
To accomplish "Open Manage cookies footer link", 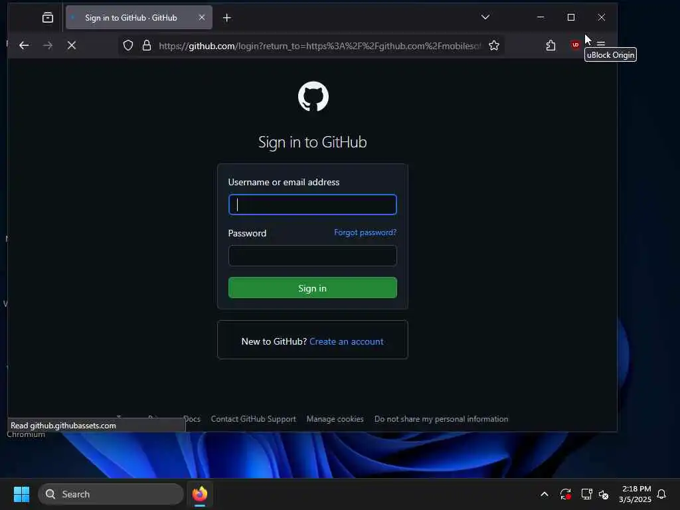I will 335,419.
